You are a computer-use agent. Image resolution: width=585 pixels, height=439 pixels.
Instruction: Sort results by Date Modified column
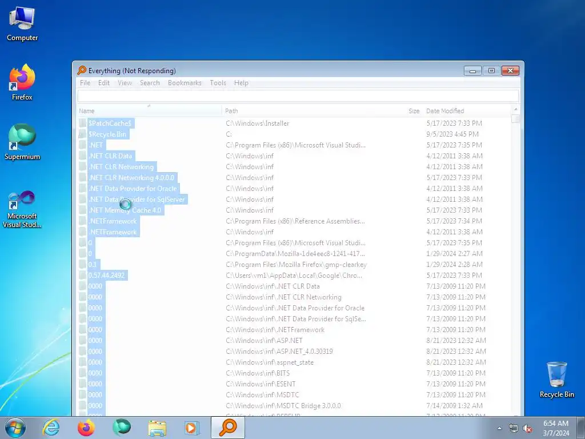point(467,111)
